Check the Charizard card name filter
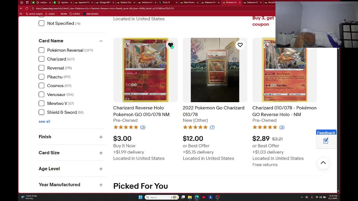The width and height of the screenshot is (358, 201). coord(41,59)
